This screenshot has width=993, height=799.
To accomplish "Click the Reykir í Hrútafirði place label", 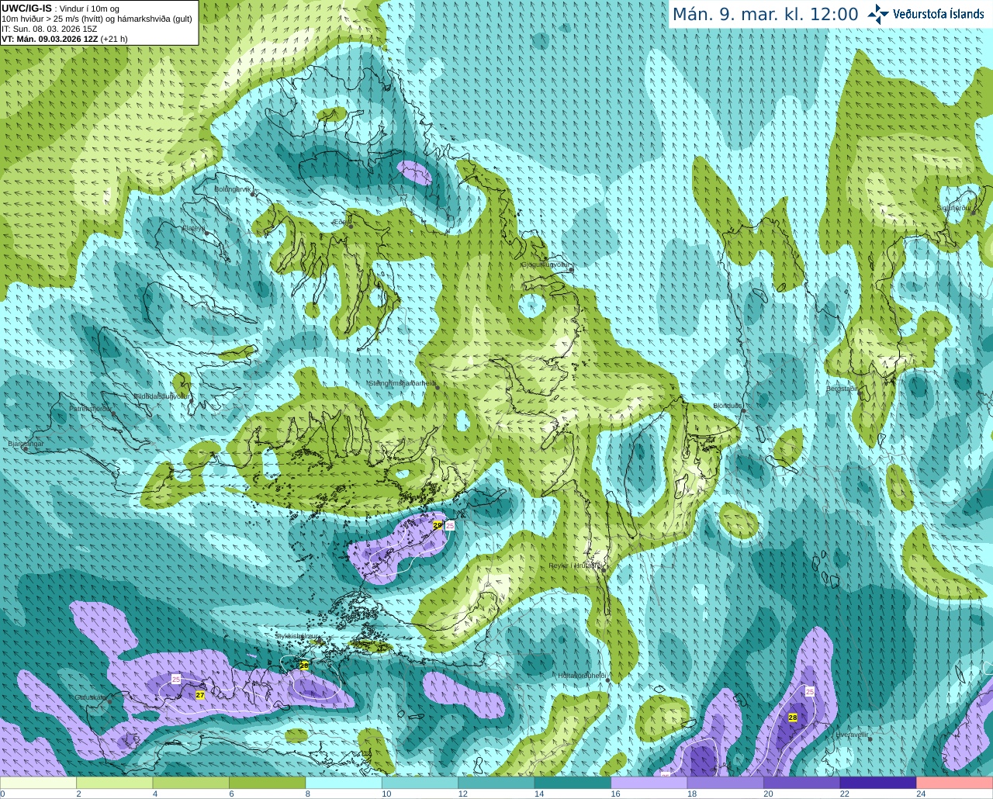I will pos(575,566).
